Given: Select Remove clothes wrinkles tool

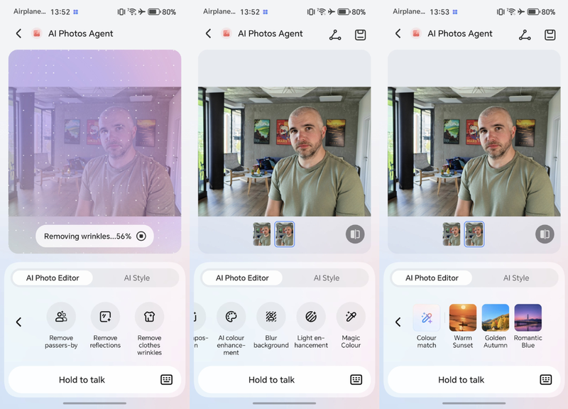Looking at the screenshot, I should tap(149, 329).
